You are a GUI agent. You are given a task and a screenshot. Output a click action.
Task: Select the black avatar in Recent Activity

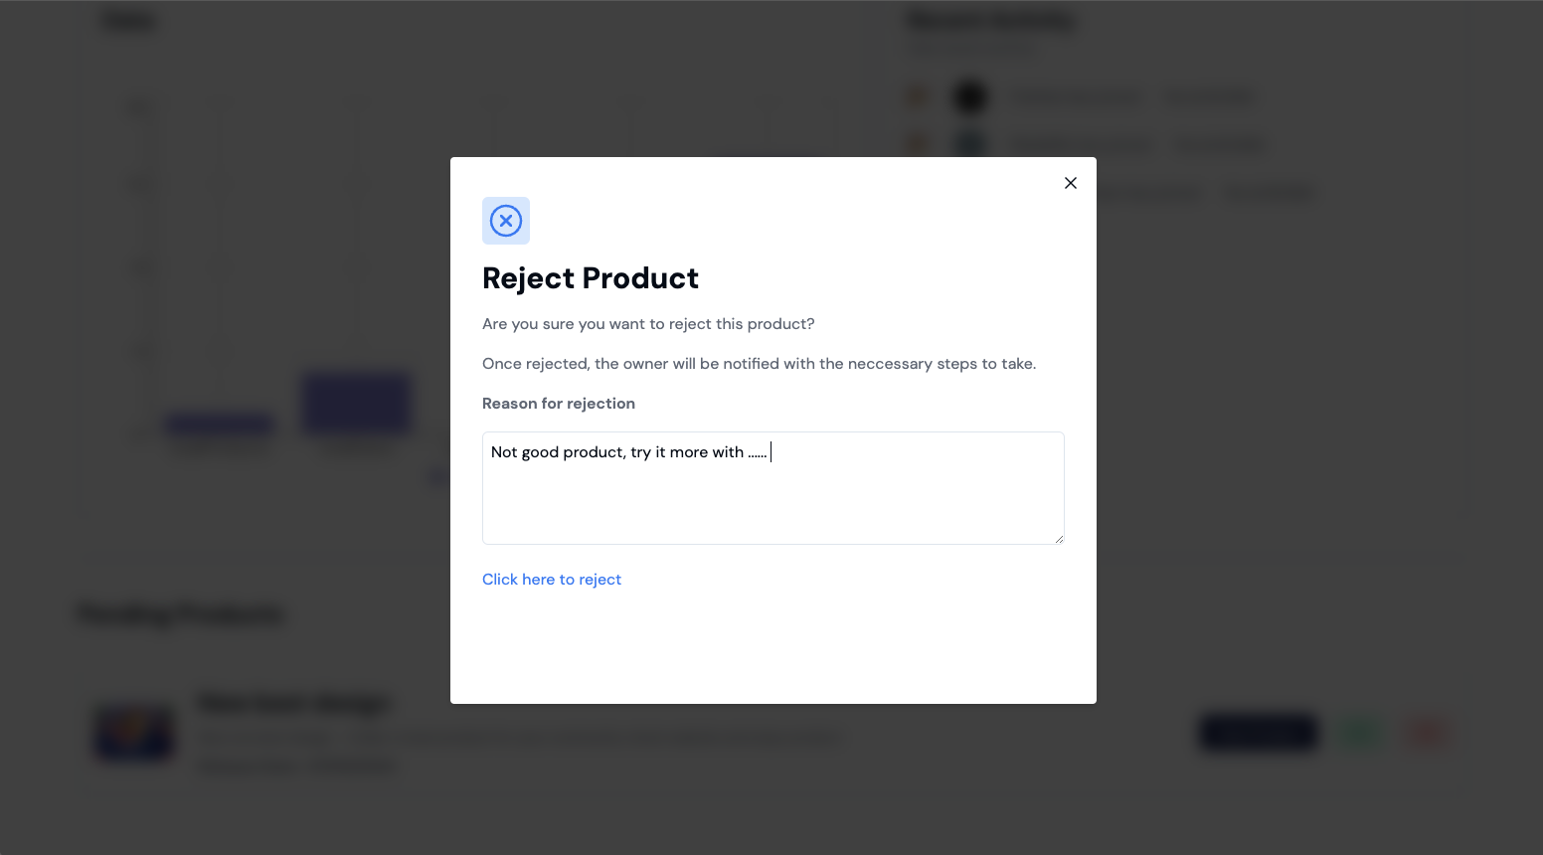(969, 96)
